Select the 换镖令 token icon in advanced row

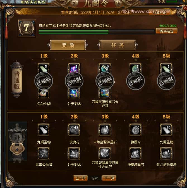click(x=135, y=130)
